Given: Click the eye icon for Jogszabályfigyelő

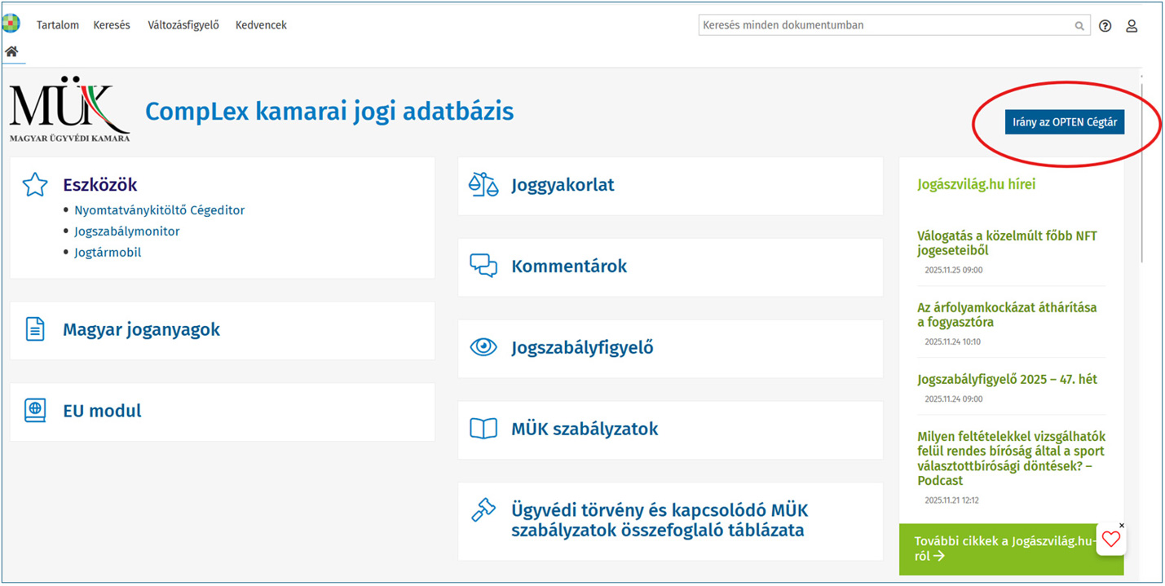Looking at the screenshot, I should [483, 347].
